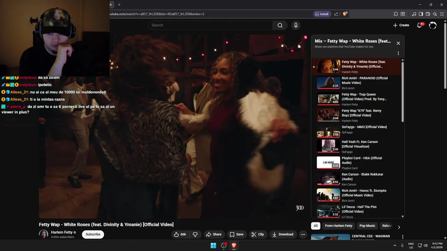This screenshot has width=447, height=251.
Task: Click the Brave Shields lion icon
Action: [345, 14]
